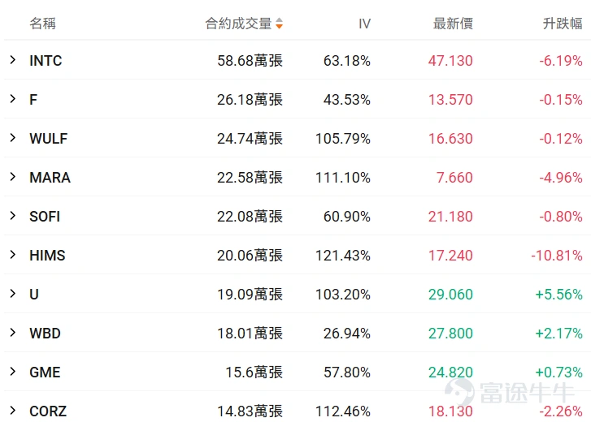
Task: Click change value +5.56%
Action: coord(559,294)
